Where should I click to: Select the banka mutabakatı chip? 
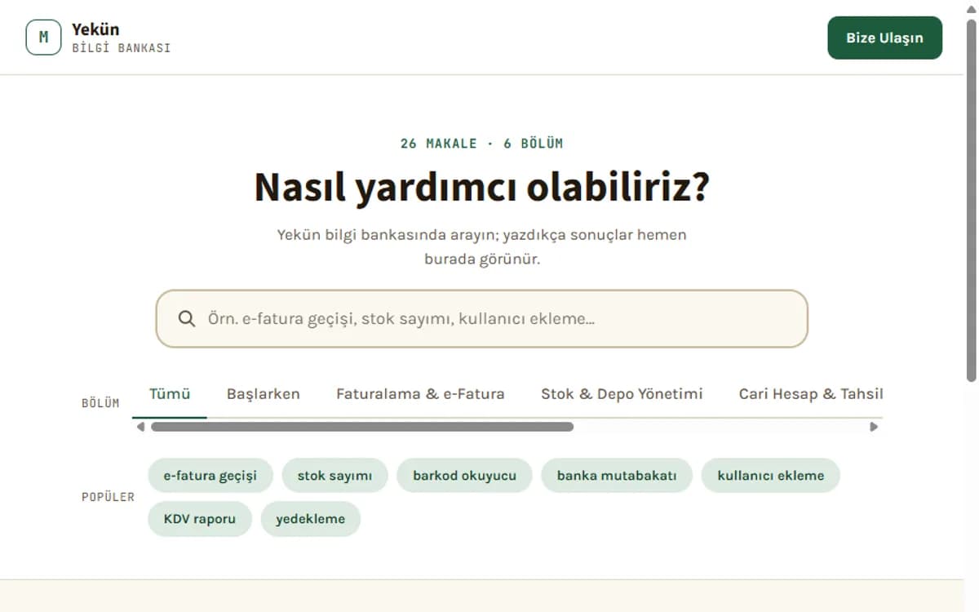coord(617,476)
